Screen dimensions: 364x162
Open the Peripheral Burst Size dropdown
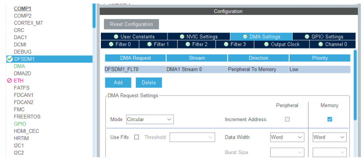point(287,152)
